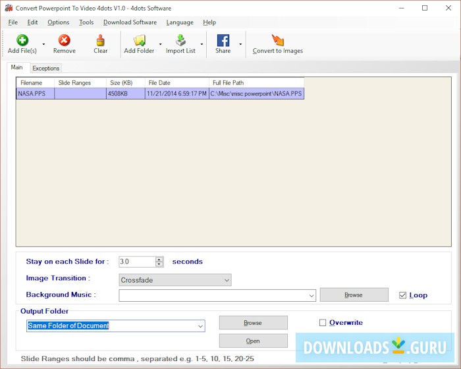Open the Help menu
Screen dimensions: 461x369
tap(209, 22)
